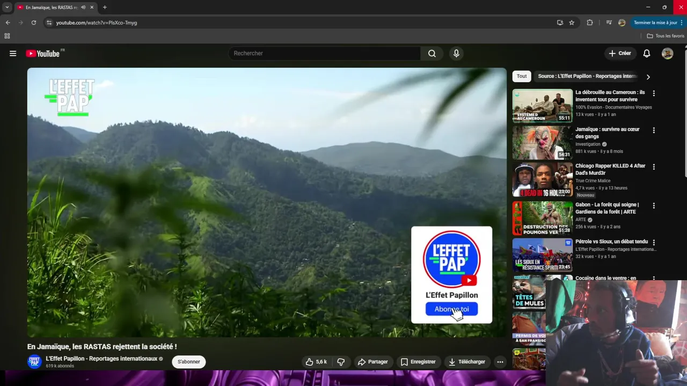The image size is (687, 386).
Task: Share the video via Partager
Action: pos(372,362)
